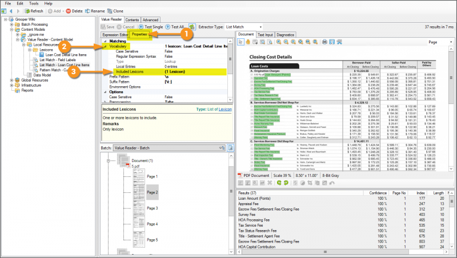Click the Test All button
The image size is (457, 258).
tap(176, 27)
